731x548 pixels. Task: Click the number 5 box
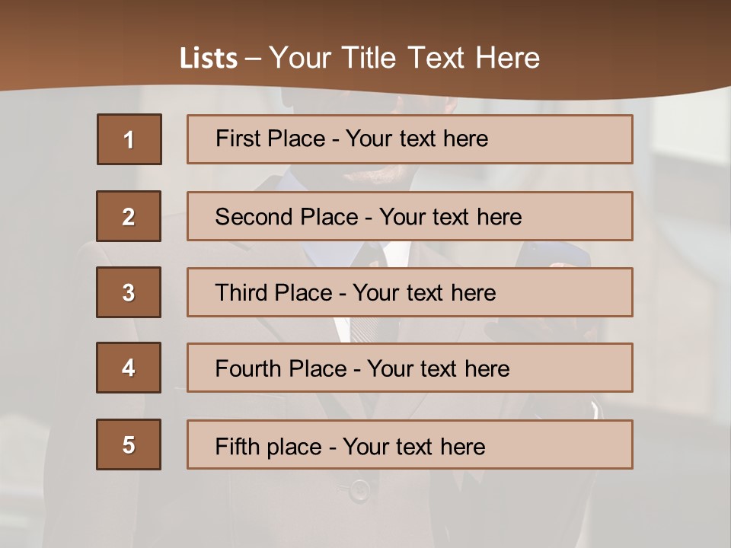coord(129,444)
